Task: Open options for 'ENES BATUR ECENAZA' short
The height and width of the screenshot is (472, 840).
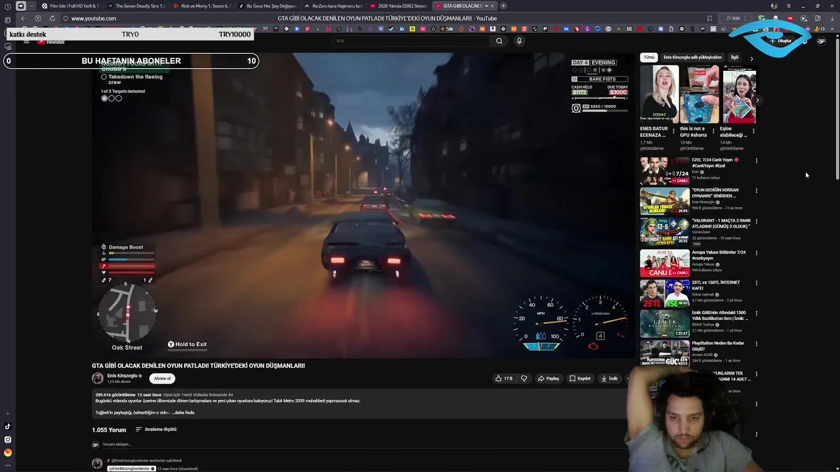Action: [x=673, y=130]
